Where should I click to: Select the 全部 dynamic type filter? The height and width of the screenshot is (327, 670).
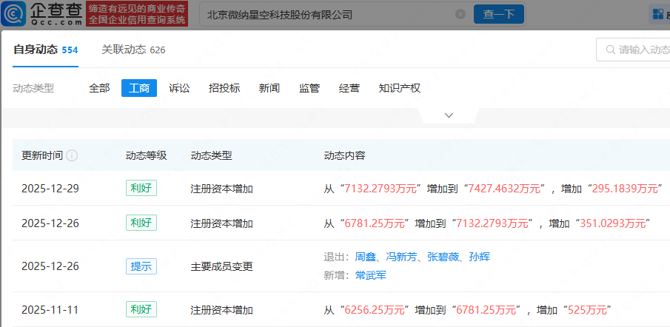point(99,88)
